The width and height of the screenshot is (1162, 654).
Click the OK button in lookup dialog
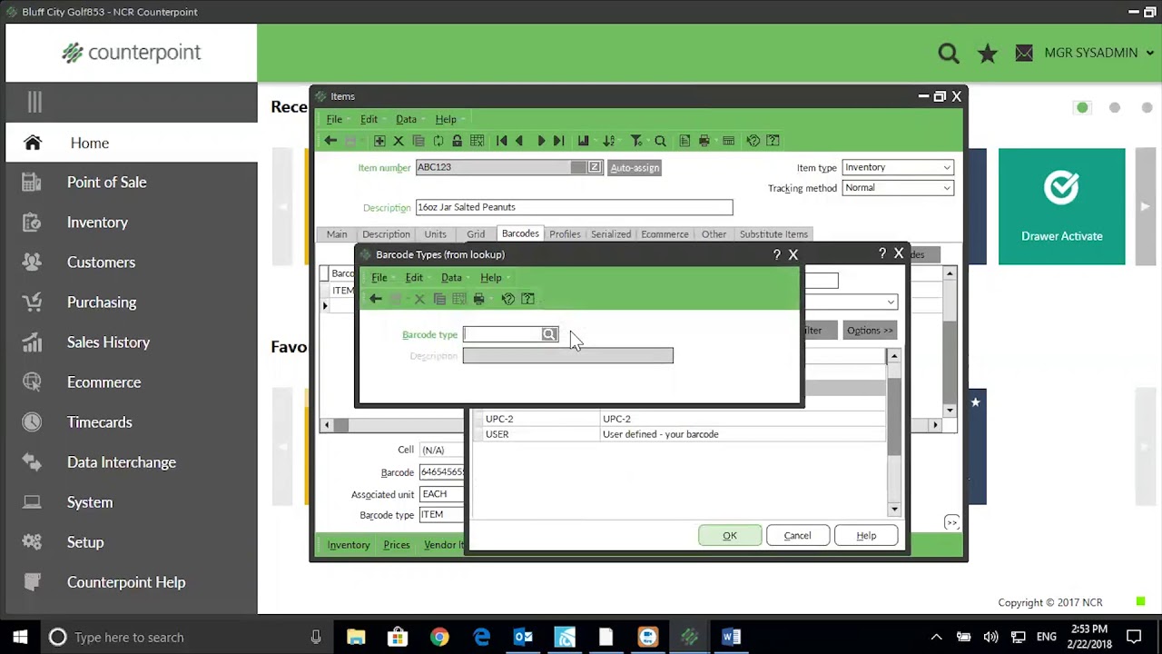point(730,536)
